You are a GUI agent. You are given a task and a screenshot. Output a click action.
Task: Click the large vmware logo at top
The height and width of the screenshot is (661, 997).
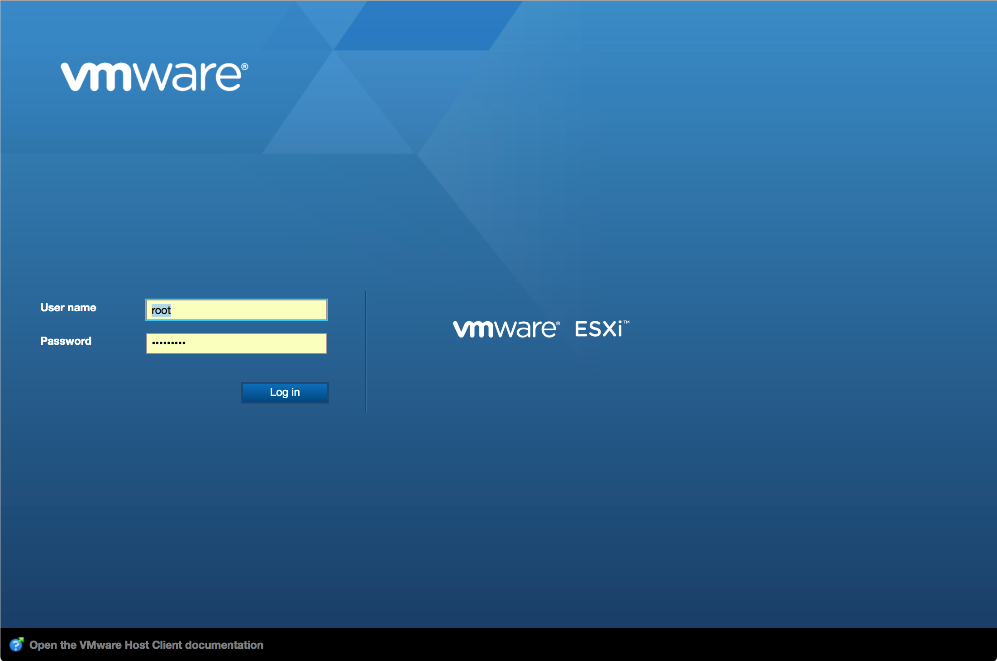pyautogui.click(x=154, y=76)
